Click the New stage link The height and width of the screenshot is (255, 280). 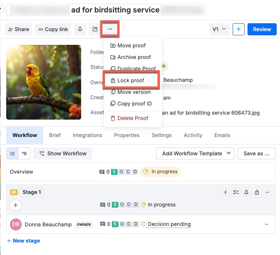click(x=24, y=240)
